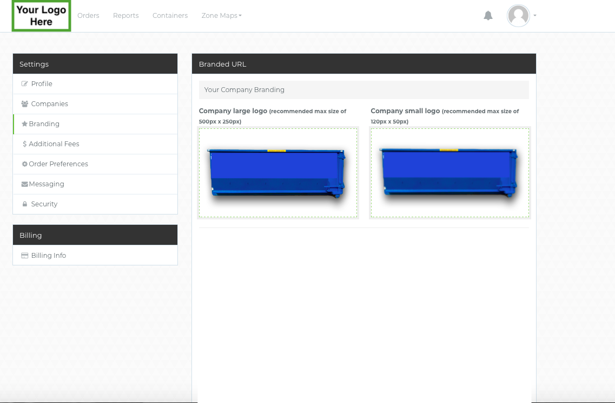Go to the Reports page
The image size is (615, 403).
(x=126, y=16)
